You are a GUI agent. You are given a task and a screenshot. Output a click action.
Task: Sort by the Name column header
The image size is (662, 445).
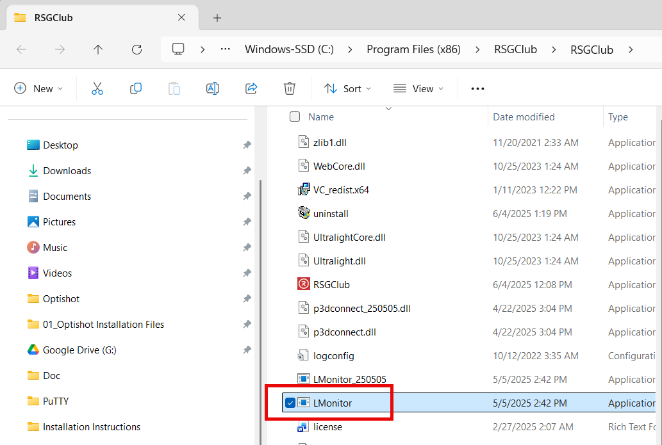[321, 117]
